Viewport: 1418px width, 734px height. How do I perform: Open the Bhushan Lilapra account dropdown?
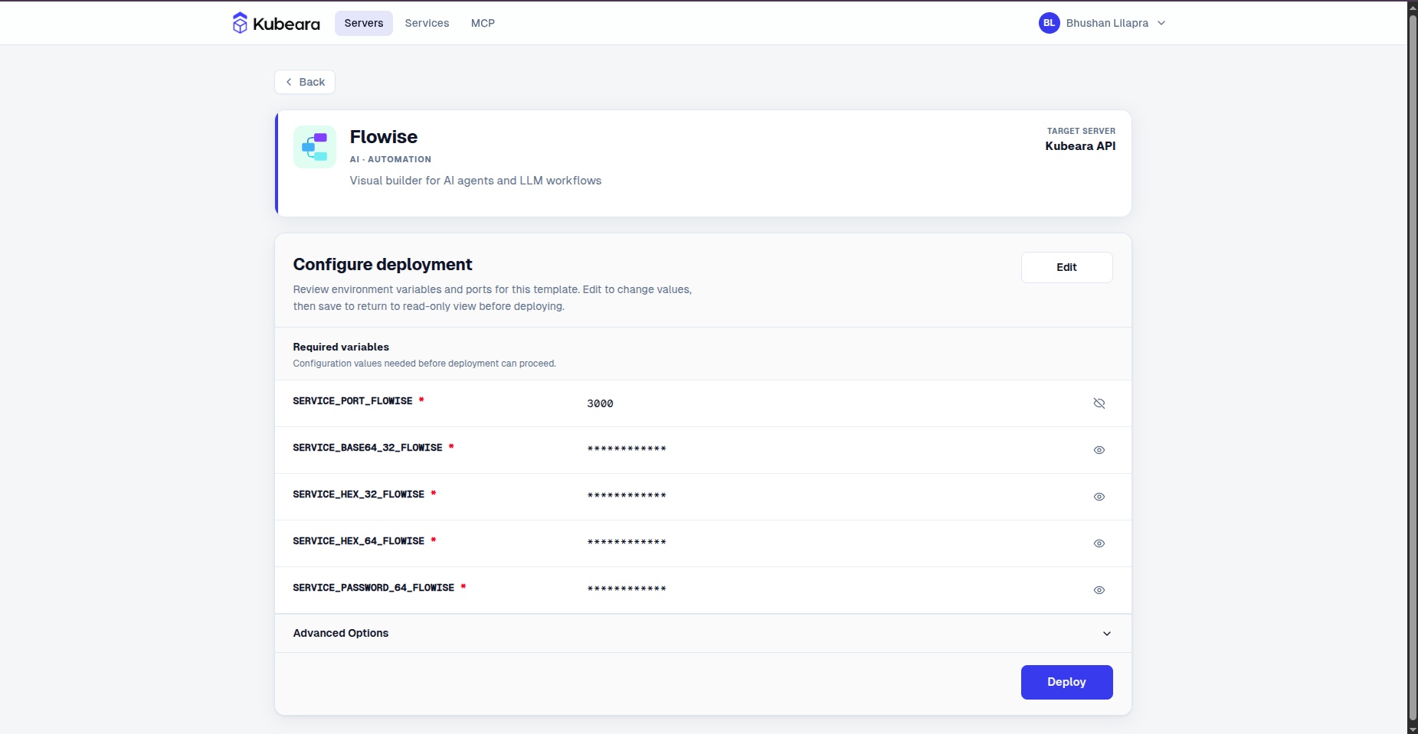pos(1103,23)
